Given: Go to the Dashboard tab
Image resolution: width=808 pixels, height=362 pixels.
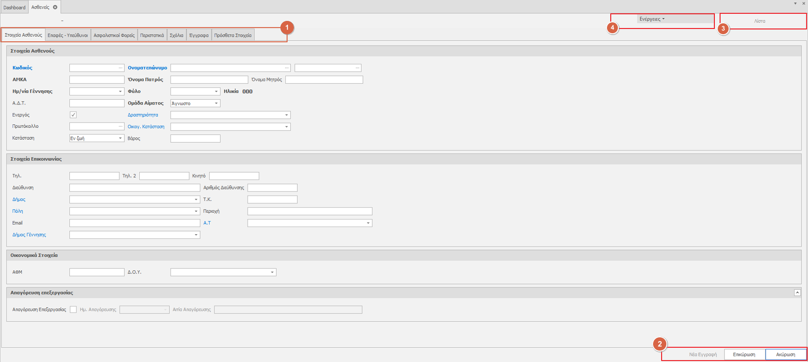Looking at the screenshot, I should click(x=14, y=7).
